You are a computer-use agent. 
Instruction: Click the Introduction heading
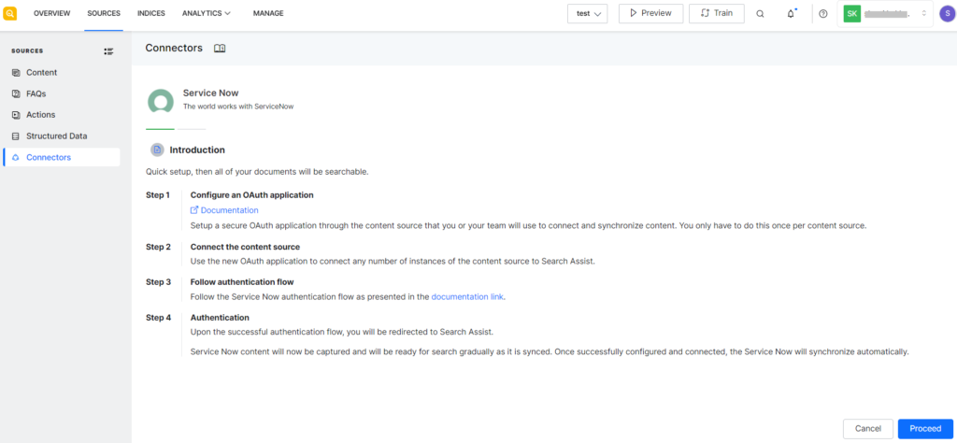pos(197,150)
